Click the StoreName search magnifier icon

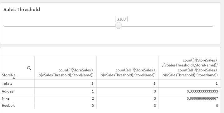tap(29, 68)
